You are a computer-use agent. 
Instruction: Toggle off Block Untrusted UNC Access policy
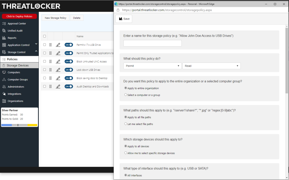[69, 62]
